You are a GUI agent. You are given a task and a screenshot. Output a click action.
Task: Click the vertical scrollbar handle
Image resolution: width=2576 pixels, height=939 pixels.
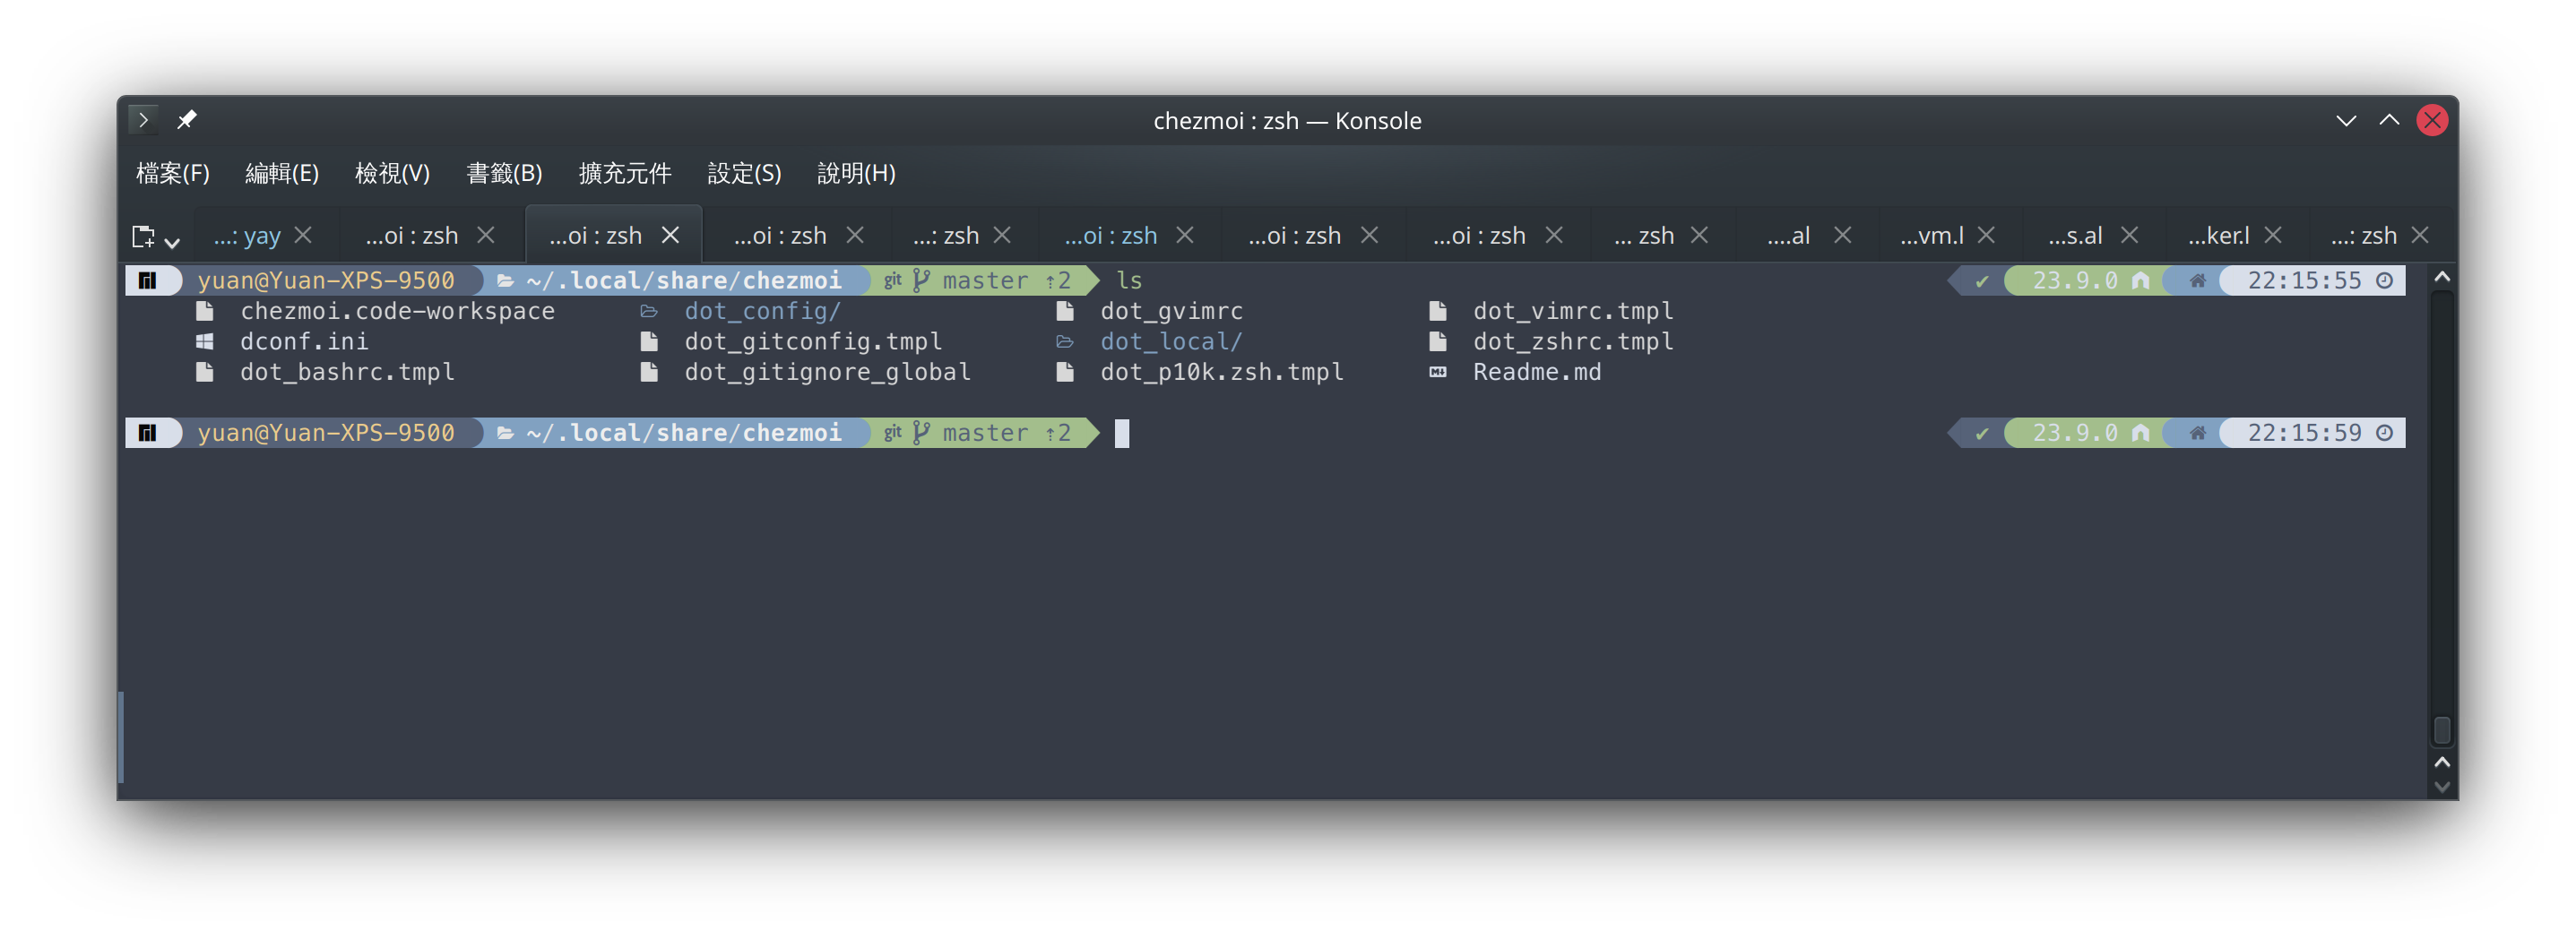(2442, 730)
